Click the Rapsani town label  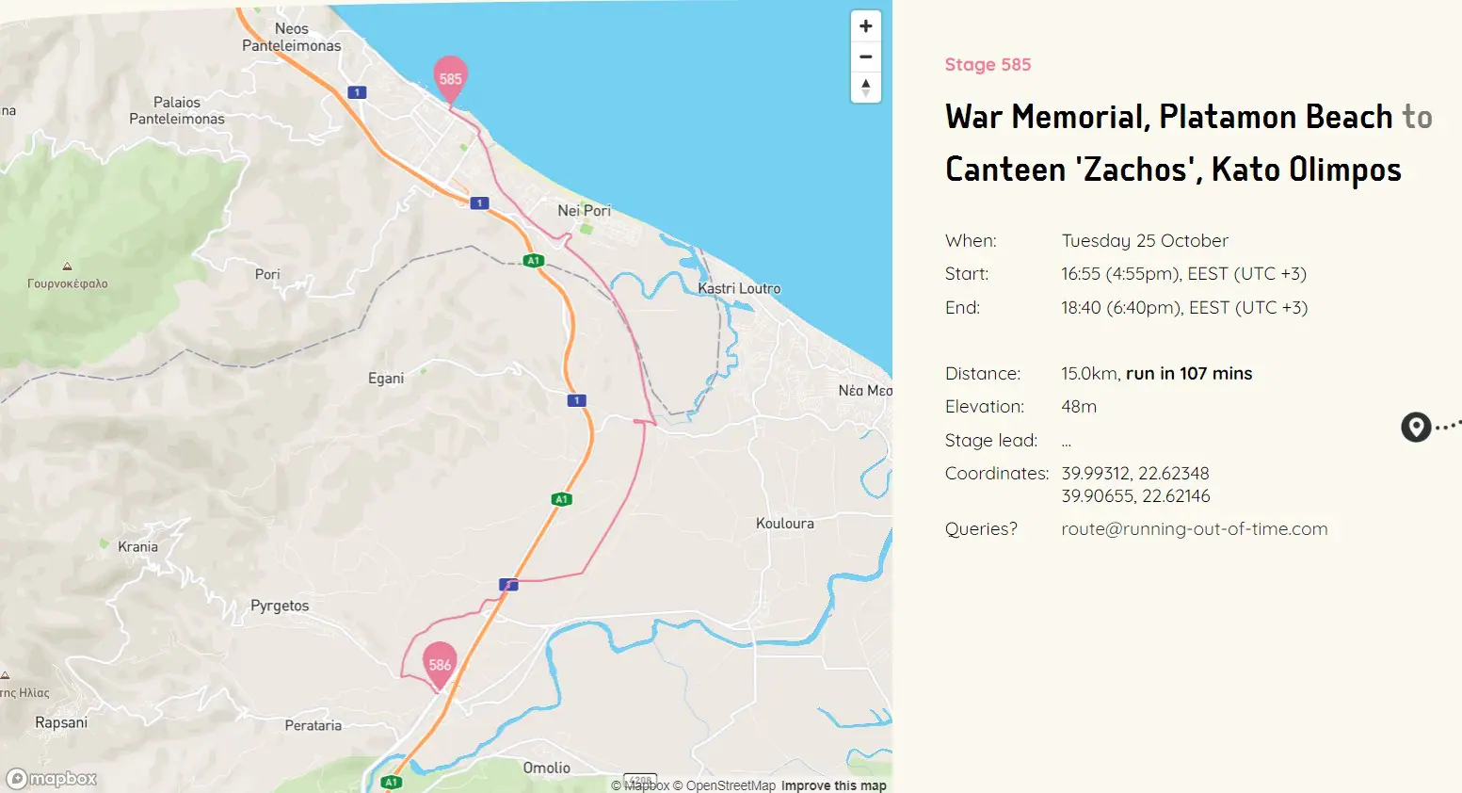click(x=61, y=722)
